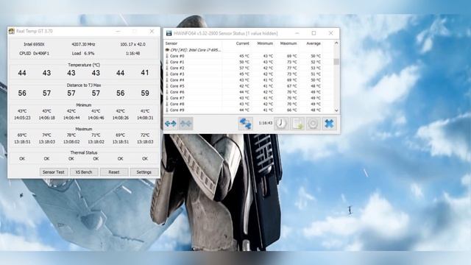Click HWiNFO greyed shrink columns arrows icon
This screenshot has width=471, height=265.
(x=185, y=124)
